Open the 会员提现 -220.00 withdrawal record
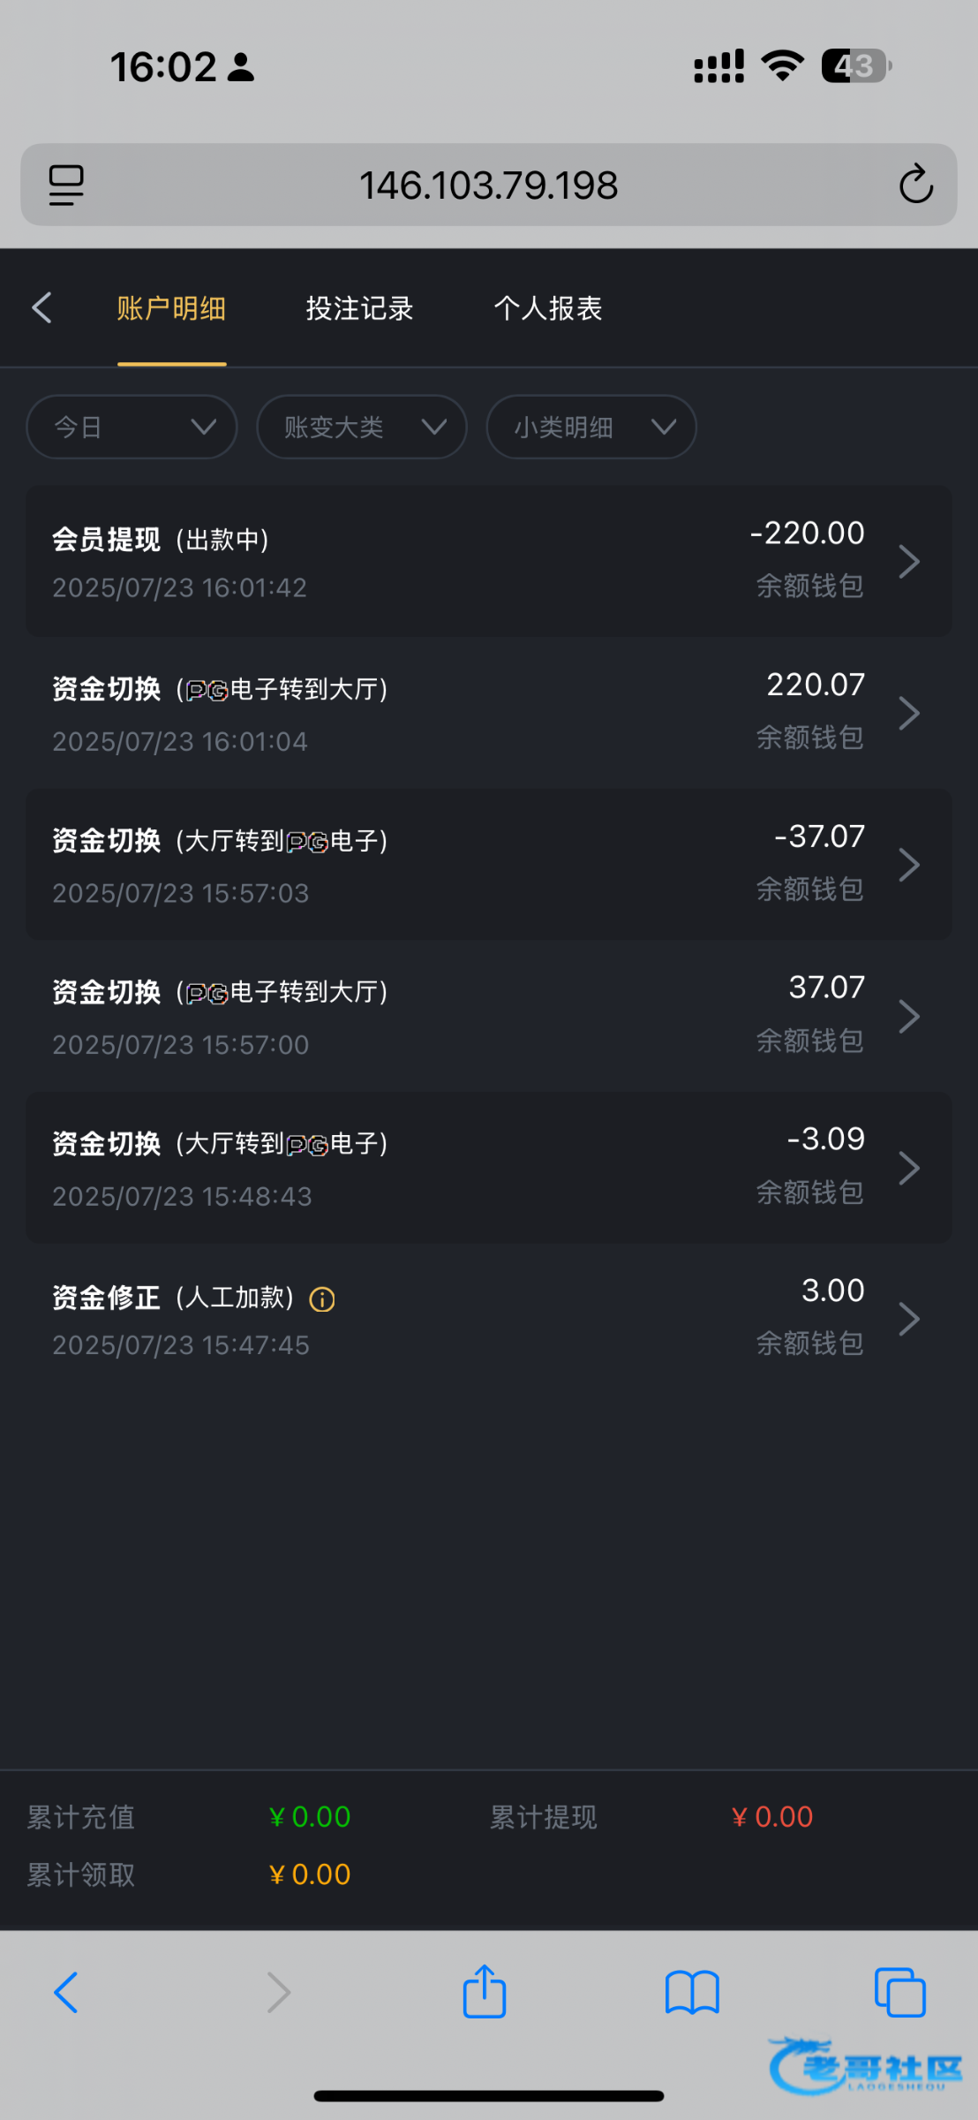 [488, 561]
